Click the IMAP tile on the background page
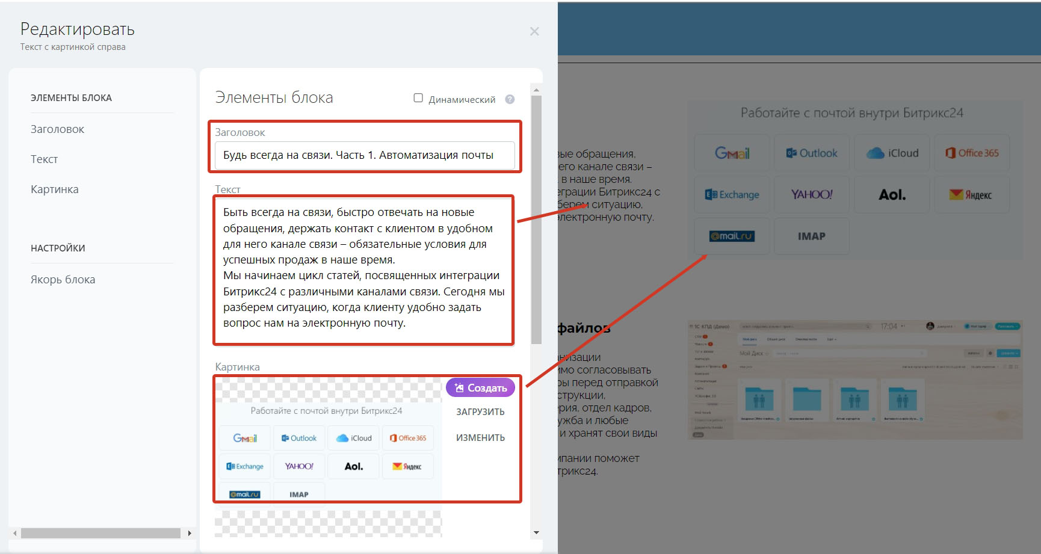Screen dimensions: 1041x554 (812, 236)
